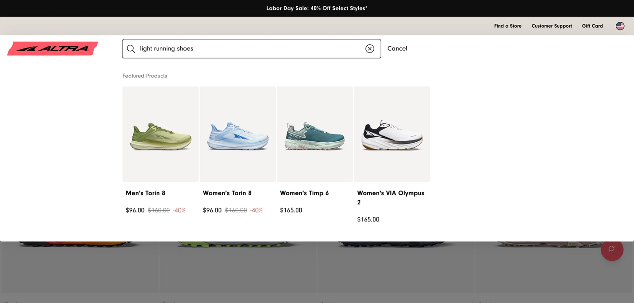634x303 pixels.
Task: Click the $165.00 price under VIA Olympus 2
Action: pos(368,220)
